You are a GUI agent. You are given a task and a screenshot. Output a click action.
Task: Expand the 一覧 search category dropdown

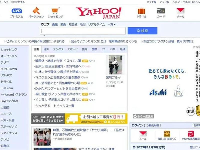point(111,24)
